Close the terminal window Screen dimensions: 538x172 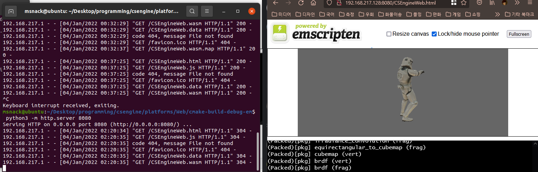coord(251,11)
